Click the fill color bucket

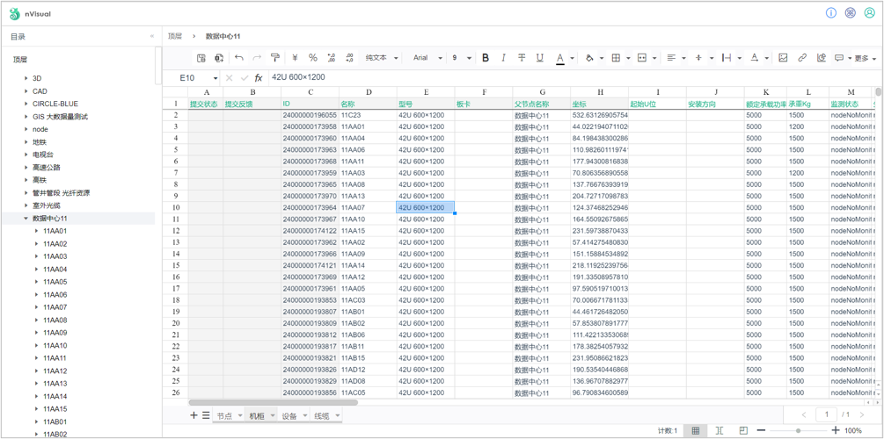pos(589,57)
